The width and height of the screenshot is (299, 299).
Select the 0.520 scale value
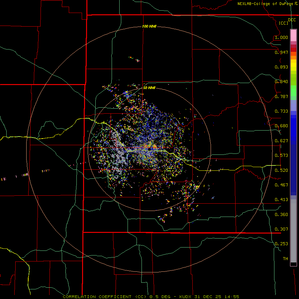[281, 170]
